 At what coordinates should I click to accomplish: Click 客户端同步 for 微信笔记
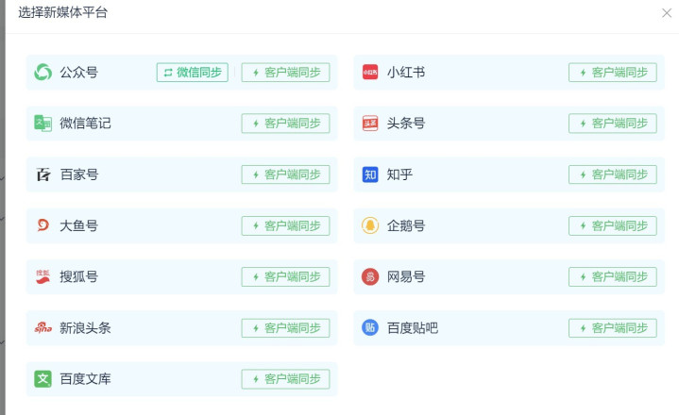point(285,124)
